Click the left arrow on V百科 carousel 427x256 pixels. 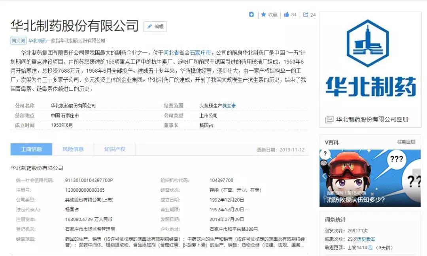(323, 176)
